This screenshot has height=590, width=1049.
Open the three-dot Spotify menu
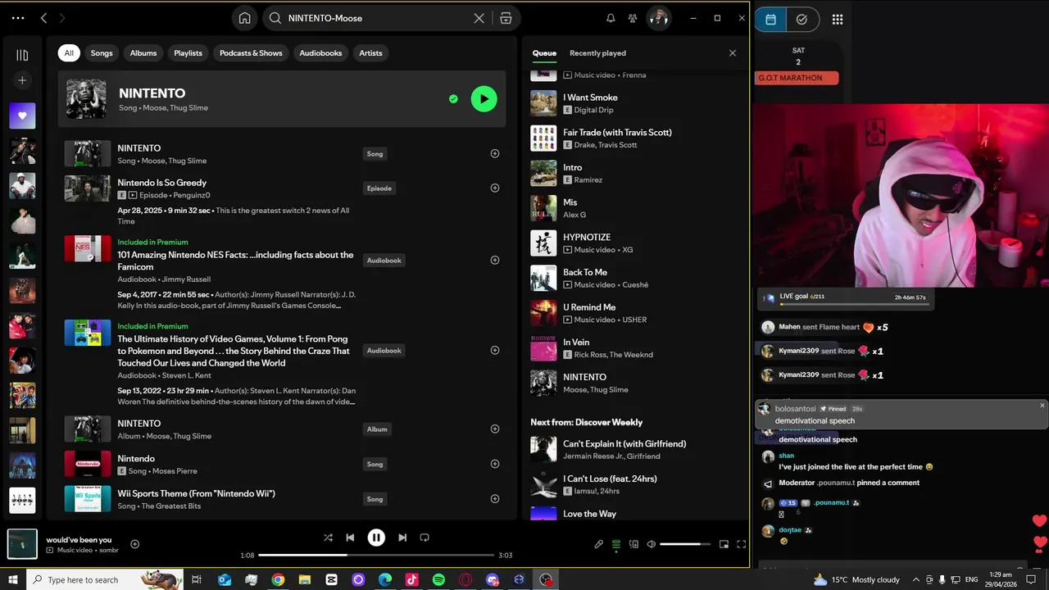tap(18, 18)
